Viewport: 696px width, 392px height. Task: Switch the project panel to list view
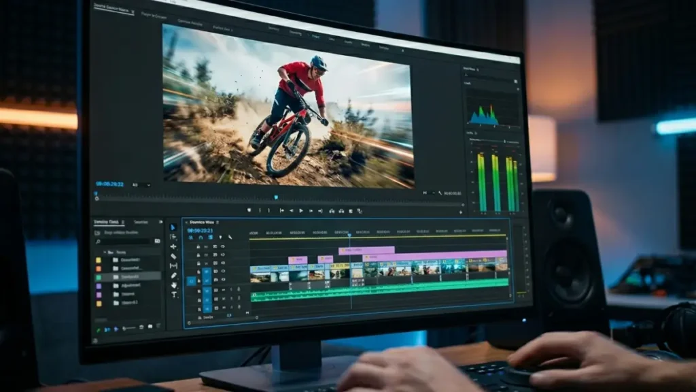click(x=107, y=330)
